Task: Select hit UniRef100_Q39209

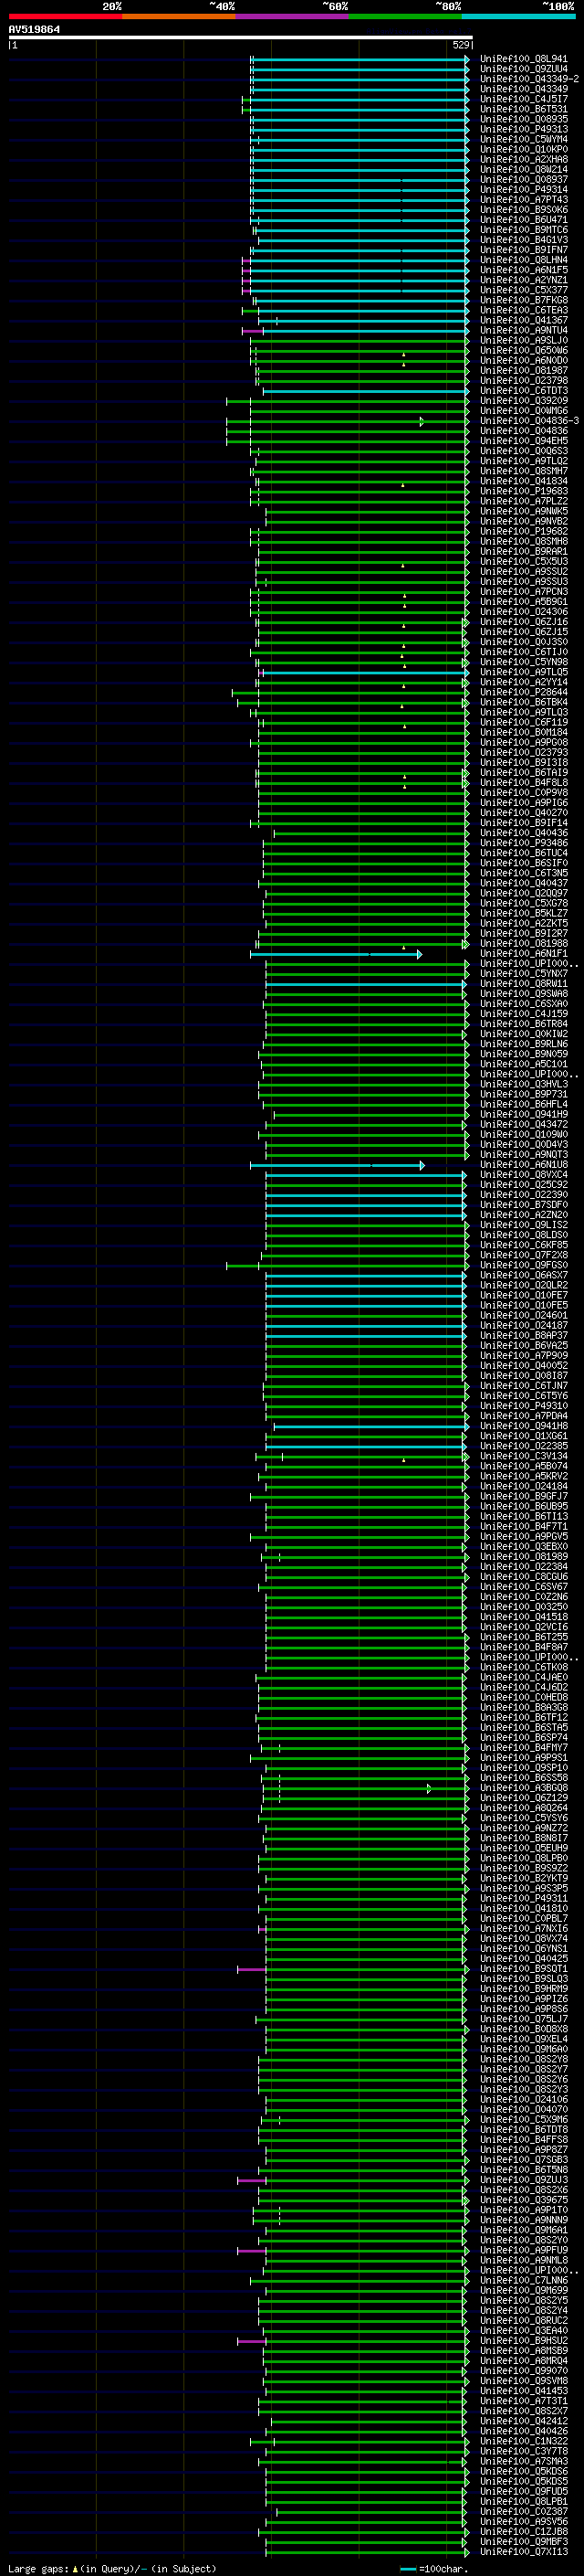Action: click(524, 400)
